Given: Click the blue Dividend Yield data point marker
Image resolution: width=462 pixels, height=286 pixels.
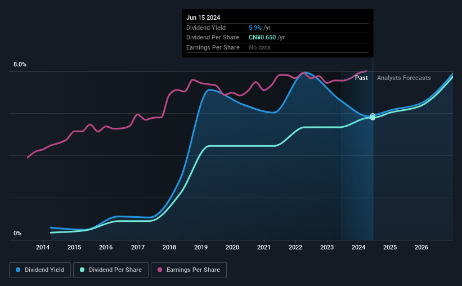Looking at the screenshot, I should [x=373, y=115].
